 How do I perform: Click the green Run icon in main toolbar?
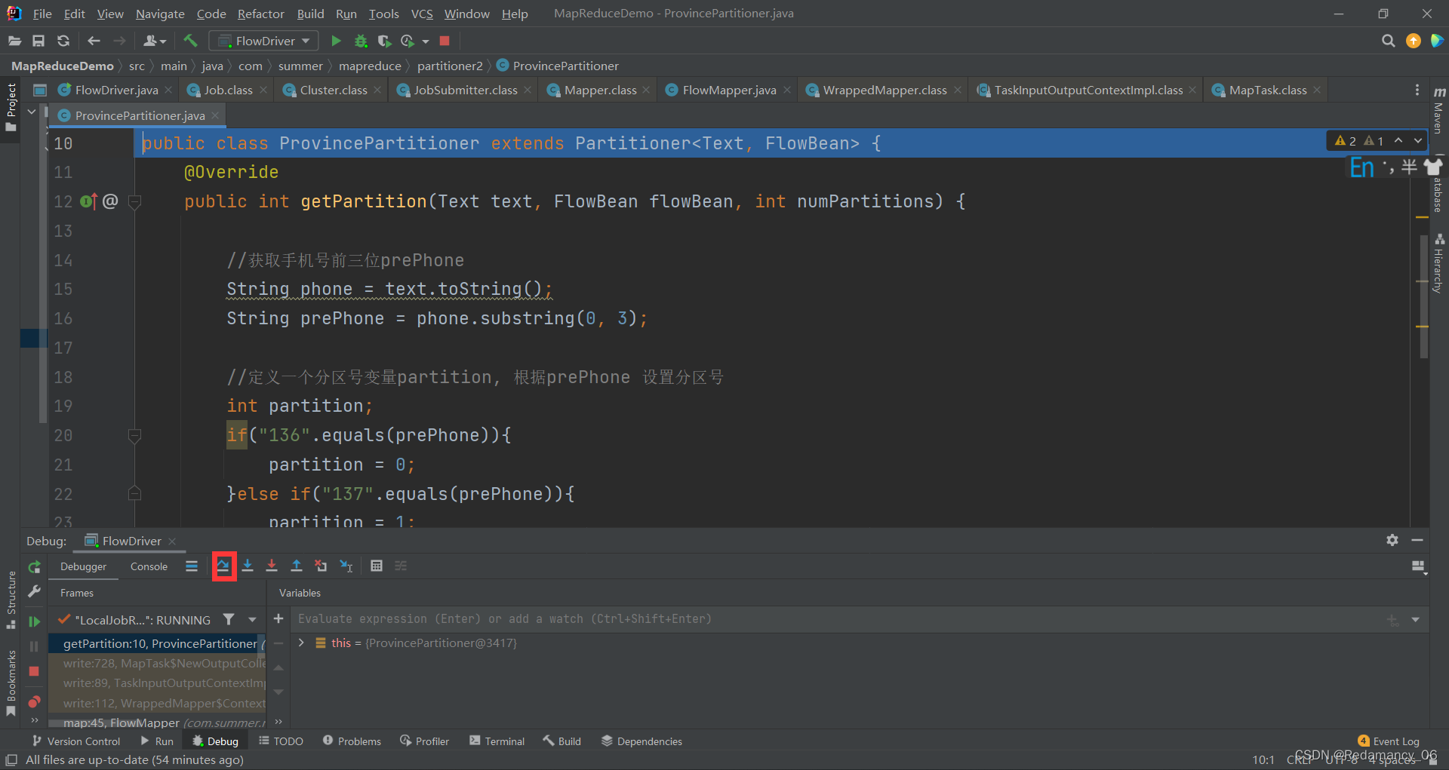[x=336, y=41]
